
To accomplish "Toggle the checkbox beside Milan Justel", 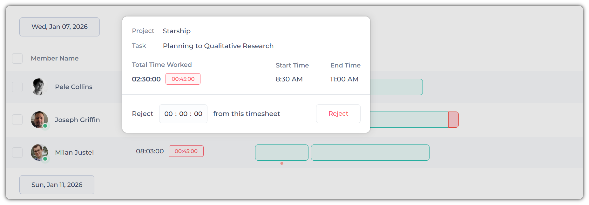I will tap(17, 152).
